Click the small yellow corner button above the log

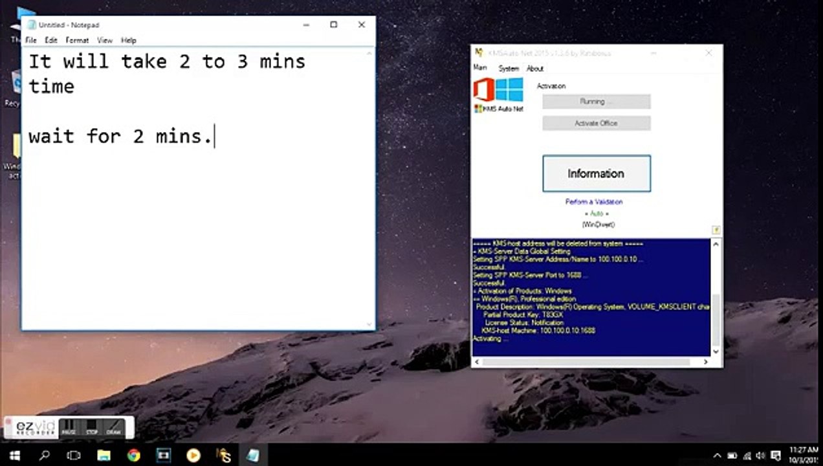[x=716, y=230]
